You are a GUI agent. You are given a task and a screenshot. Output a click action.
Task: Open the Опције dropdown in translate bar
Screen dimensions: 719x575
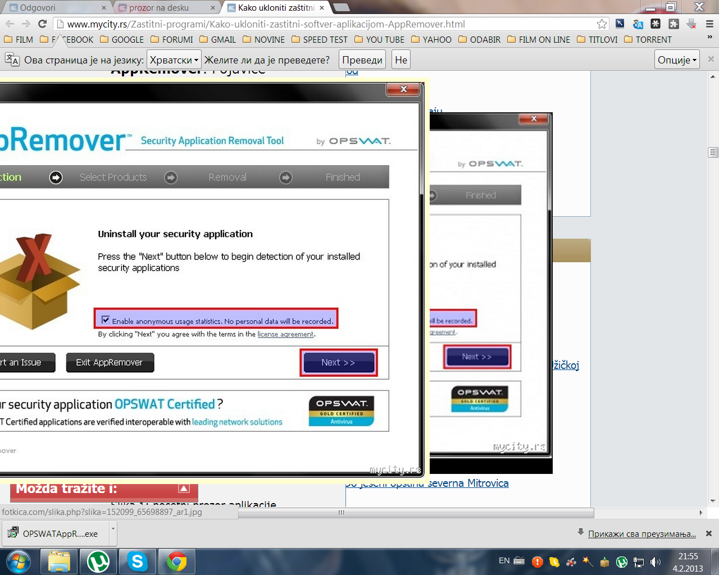coord(677,60)
